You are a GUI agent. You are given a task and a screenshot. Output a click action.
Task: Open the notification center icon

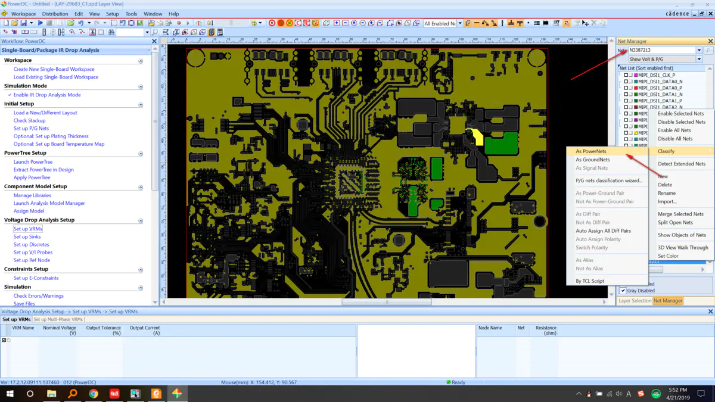pyautogui.click(x=701, y=394)
